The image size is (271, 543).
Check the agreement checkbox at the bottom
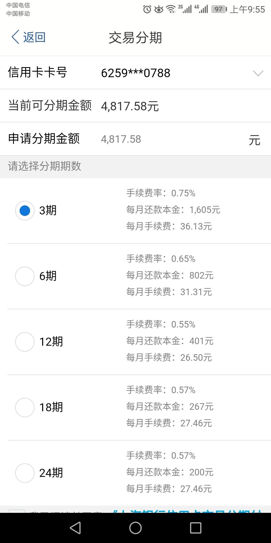(17, 511)
